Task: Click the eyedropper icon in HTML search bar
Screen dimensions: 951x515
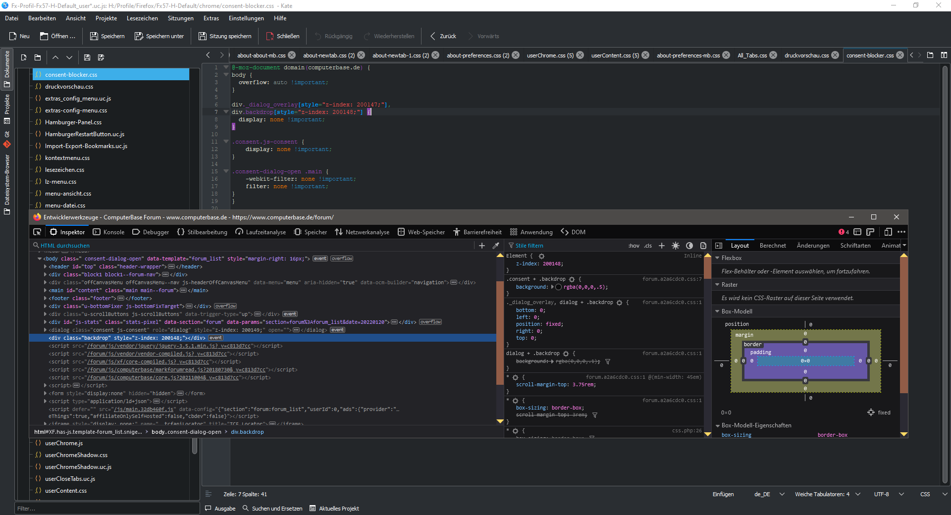Action: [496, 246]
